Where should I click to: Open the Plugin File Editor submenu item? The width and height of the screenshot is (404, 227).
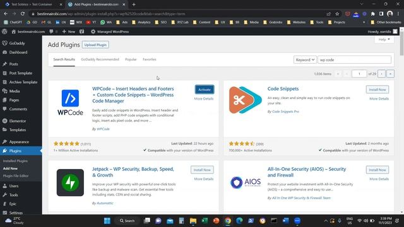16,176
